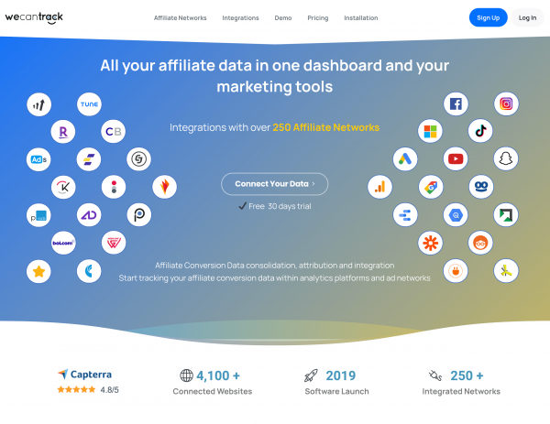Image resolution: width=550 pixels, height=424 pixels.
Task: Click the 4,100 + Connected Websites stat
Action: [213, 382]
